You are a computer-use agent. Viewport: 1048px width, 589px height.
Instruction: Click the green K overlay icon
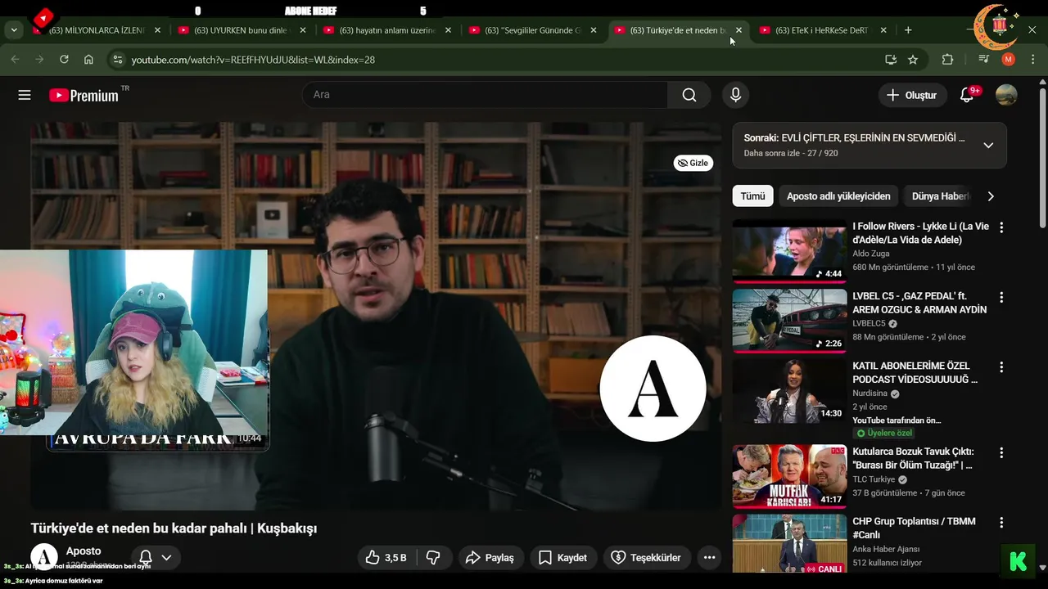(x=1019, y=562)
